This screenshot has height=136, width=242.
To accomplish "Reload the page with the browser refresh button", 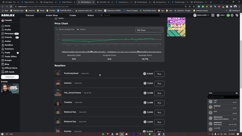I will point(11,7).
